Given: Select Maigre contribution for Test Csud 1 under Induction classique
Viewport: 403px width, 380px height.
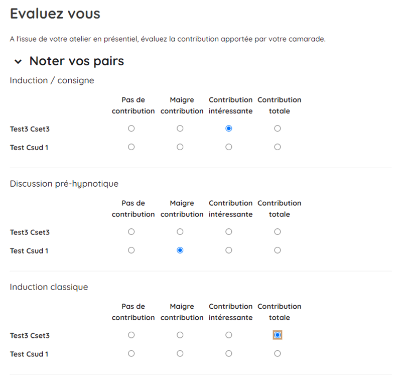Looking at the screenshot, I should tap(180, 353).
